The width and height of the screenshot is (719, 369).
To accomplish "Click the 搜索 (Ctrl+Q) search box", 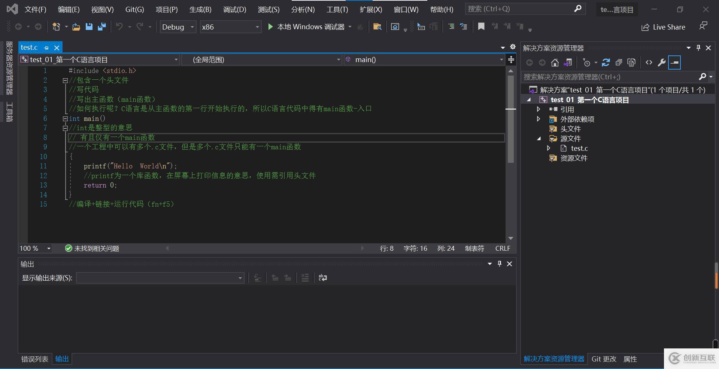I will click(x=521, y=9).
